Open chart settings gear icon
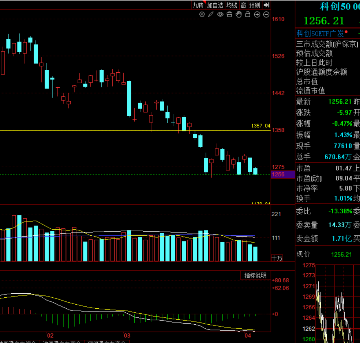The width and height of the screenshot is (360, 343). 202,15
